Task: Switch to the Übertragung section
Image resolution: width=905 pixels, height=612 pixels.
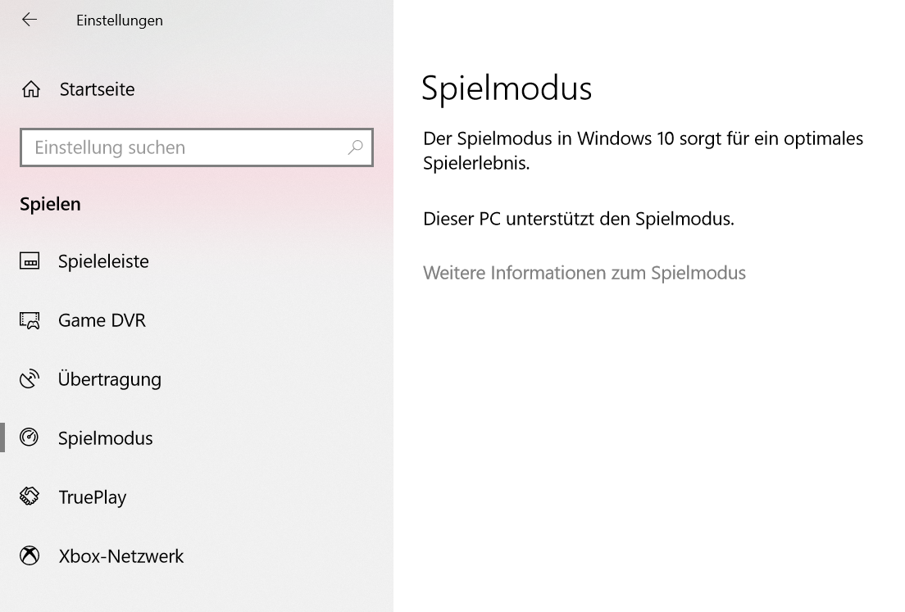Action: point(110,379)
